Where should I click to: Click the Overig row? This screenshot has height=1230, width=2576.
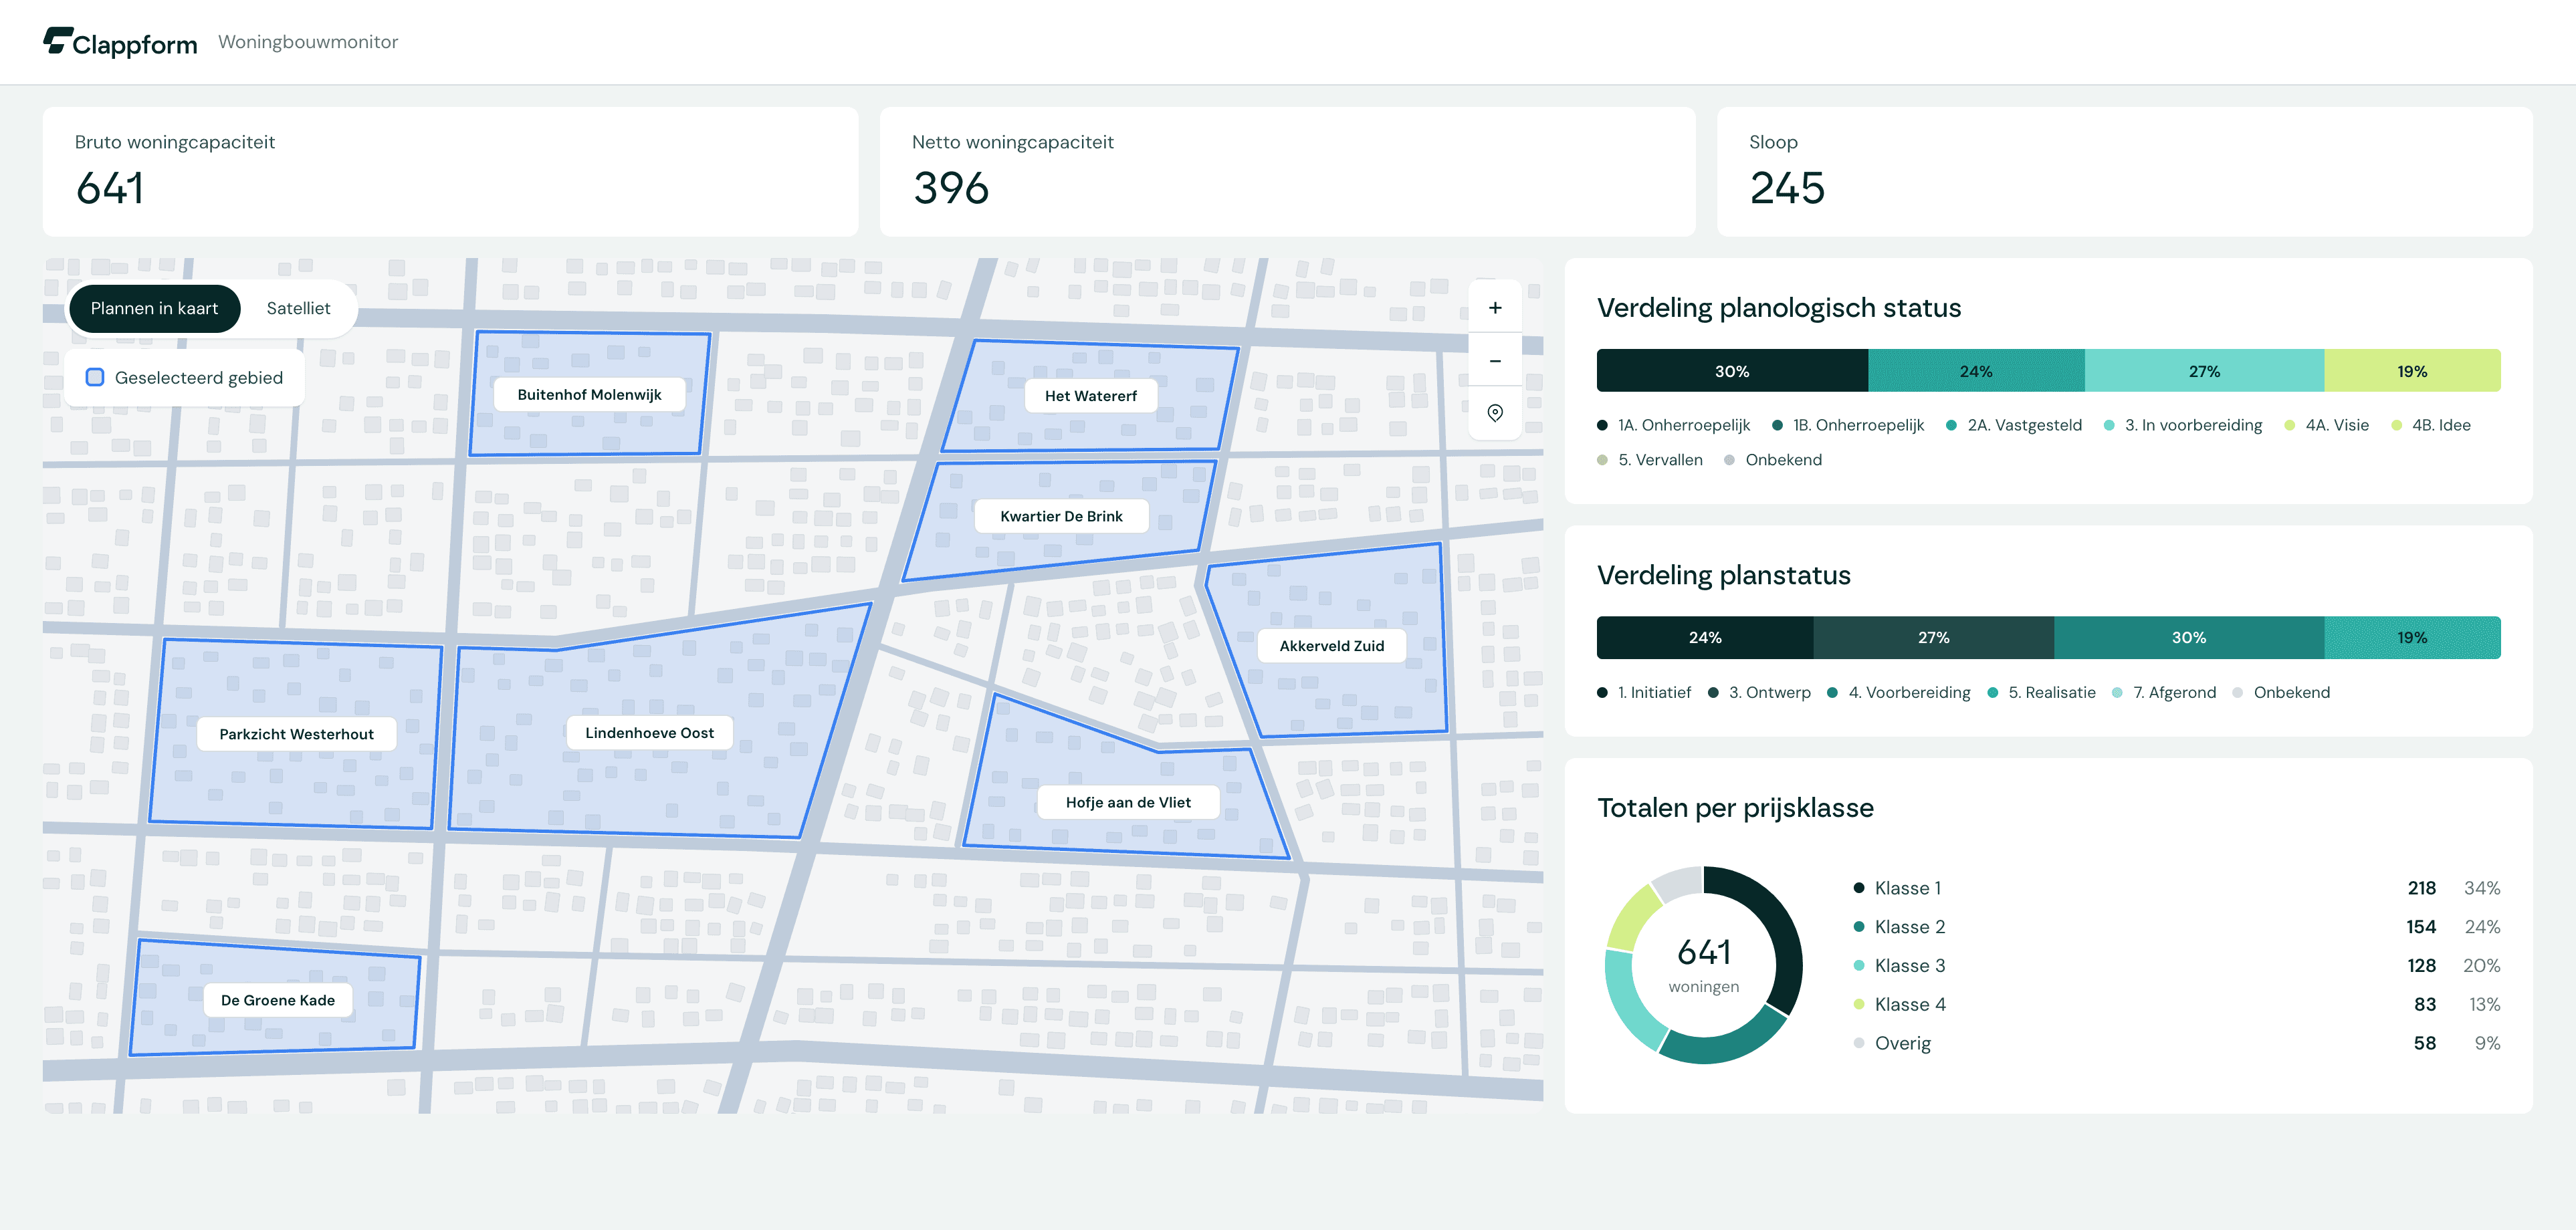[x=2176, y=1043]
